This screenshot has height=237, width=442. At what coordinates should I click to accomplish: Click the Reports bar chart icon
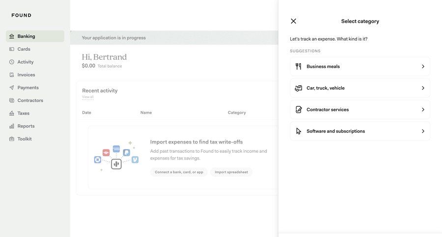(x=12, y=126)
